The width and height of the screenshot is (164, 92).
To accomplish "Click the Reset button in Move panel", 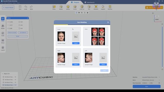I will pos(18,36).
